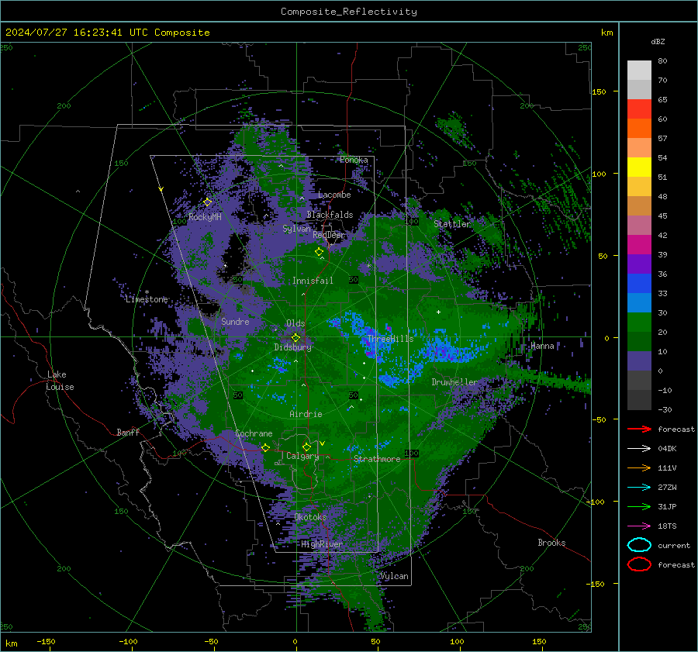The height and width of the screenshot is (652, 698).
Task: Select the purple 36 dBZ swatch
Action: coord(639,264)
